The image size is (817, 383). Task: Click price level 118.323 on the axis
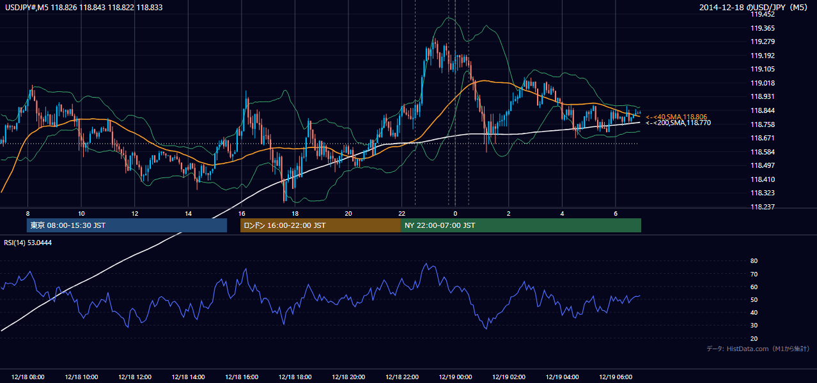[763, 193]
